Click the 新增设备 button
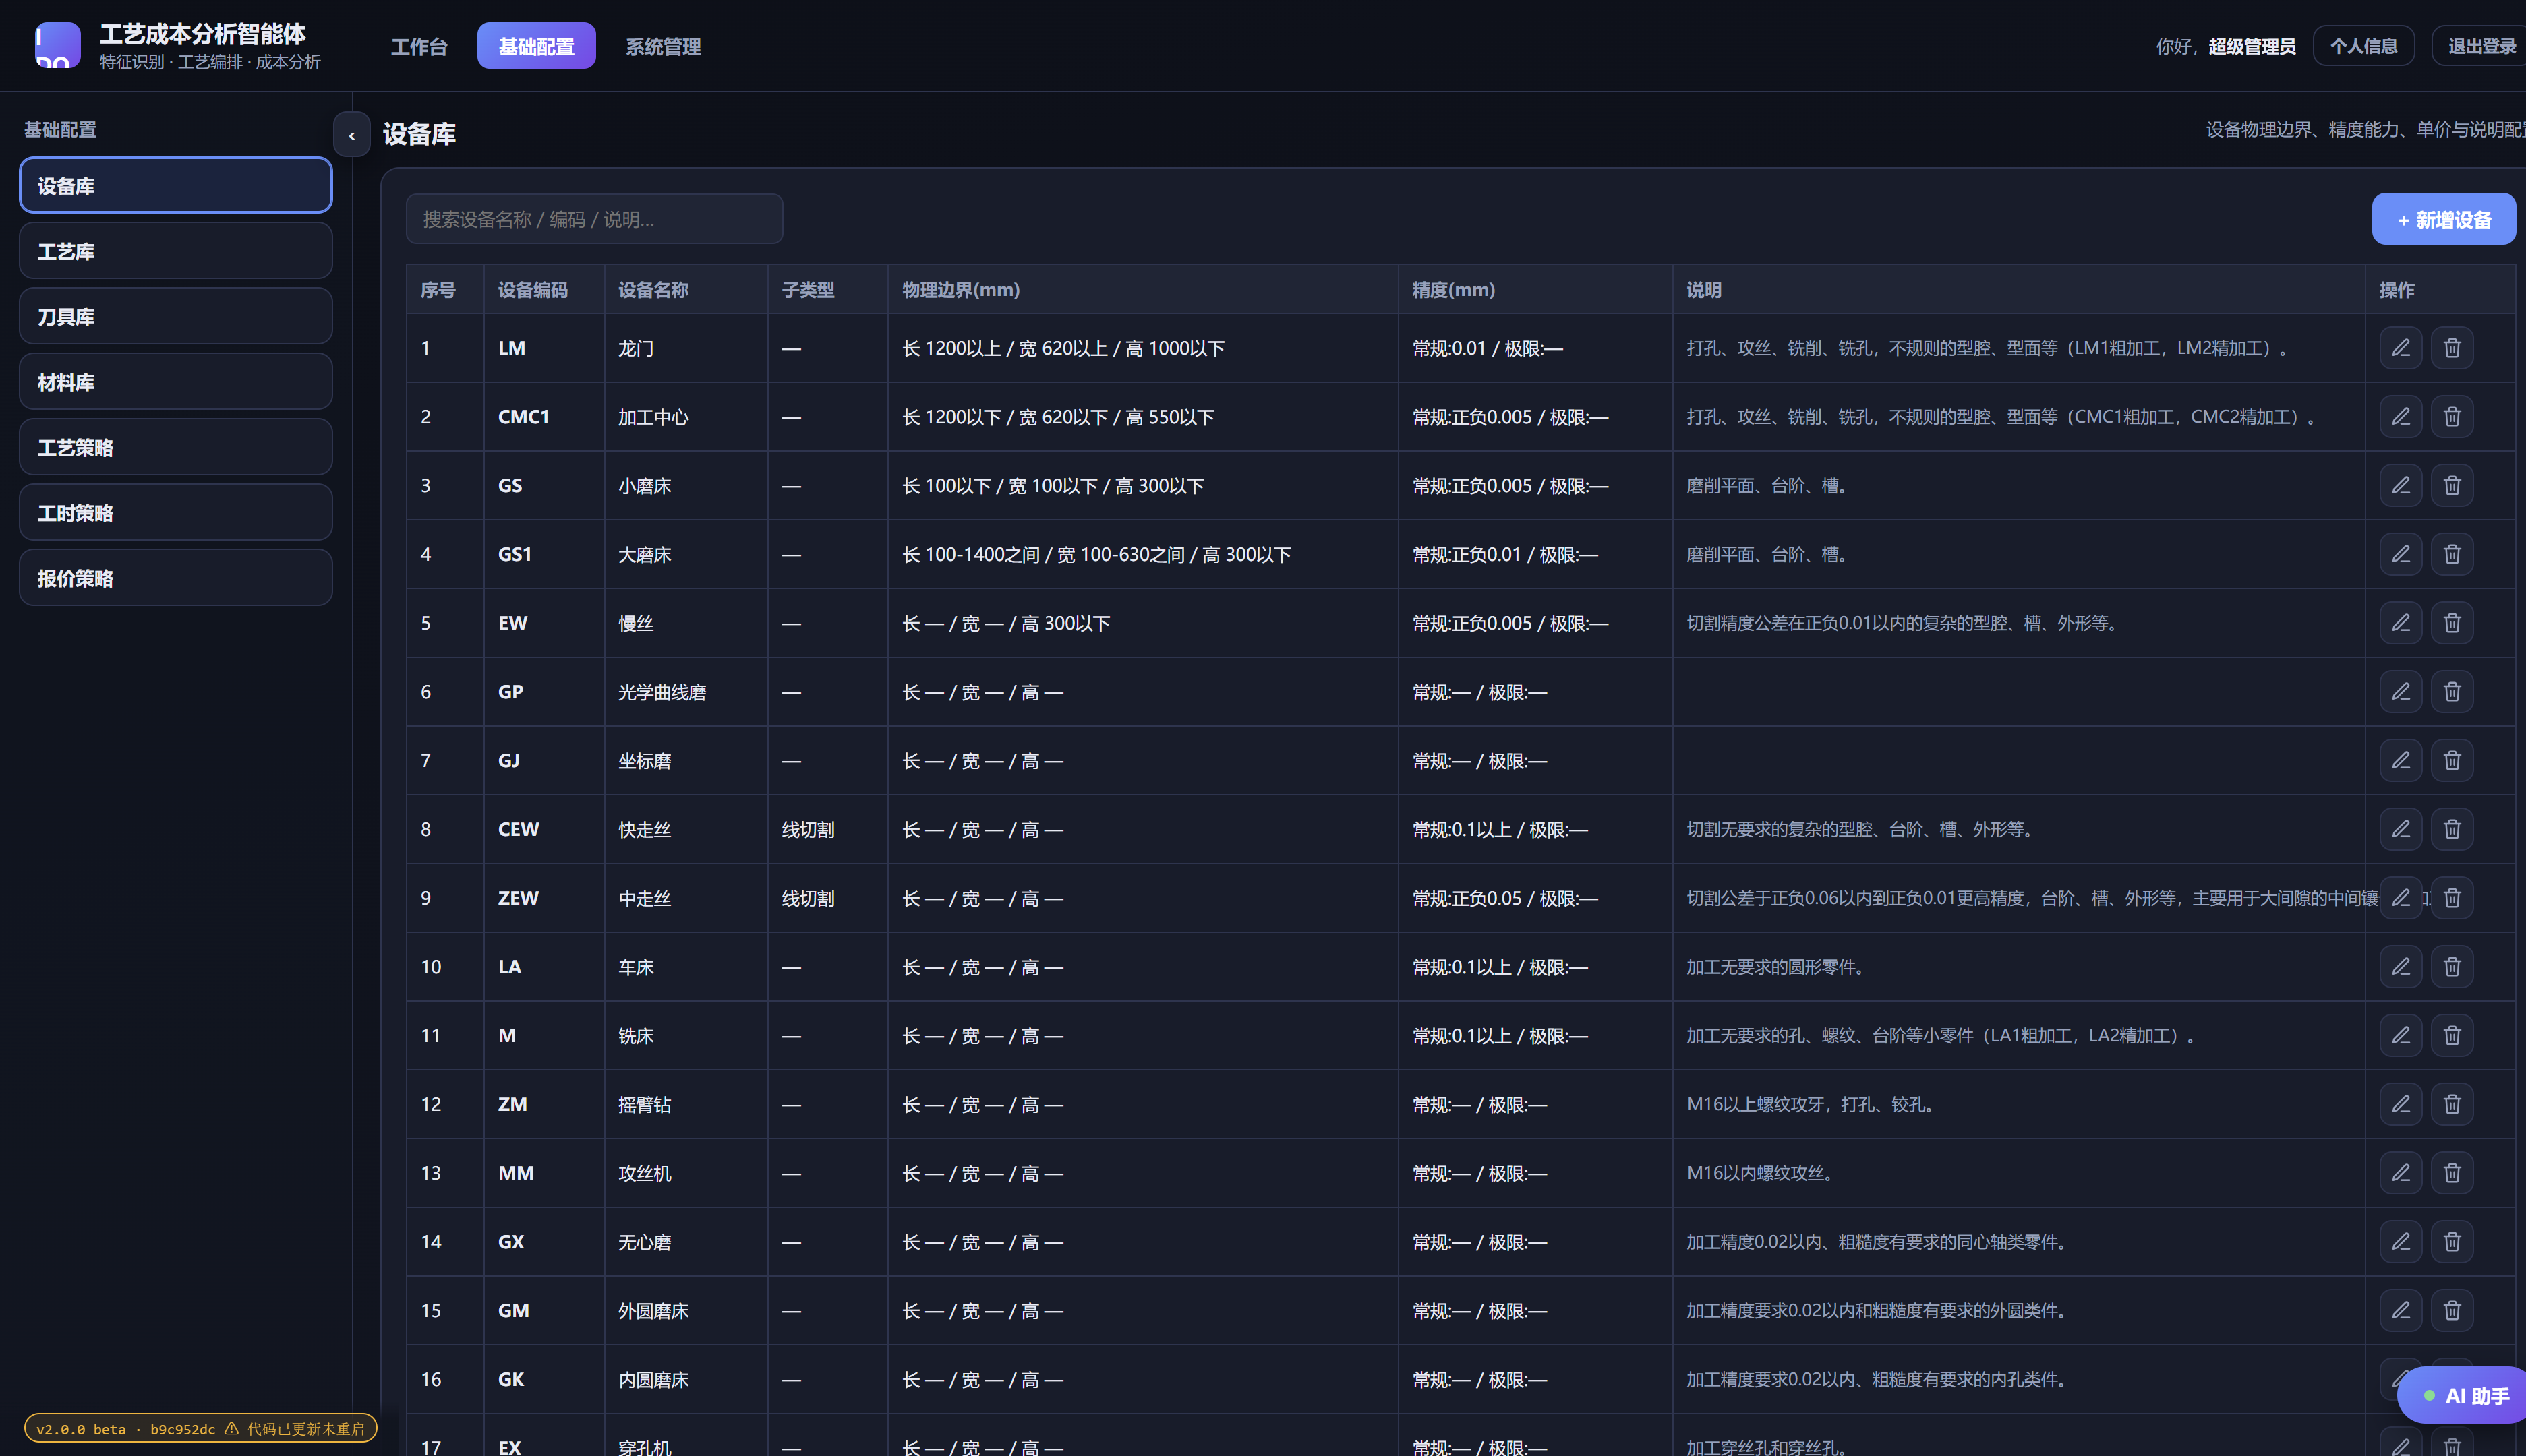This screenshot has width=2526, height=1456. (2443, 219)
